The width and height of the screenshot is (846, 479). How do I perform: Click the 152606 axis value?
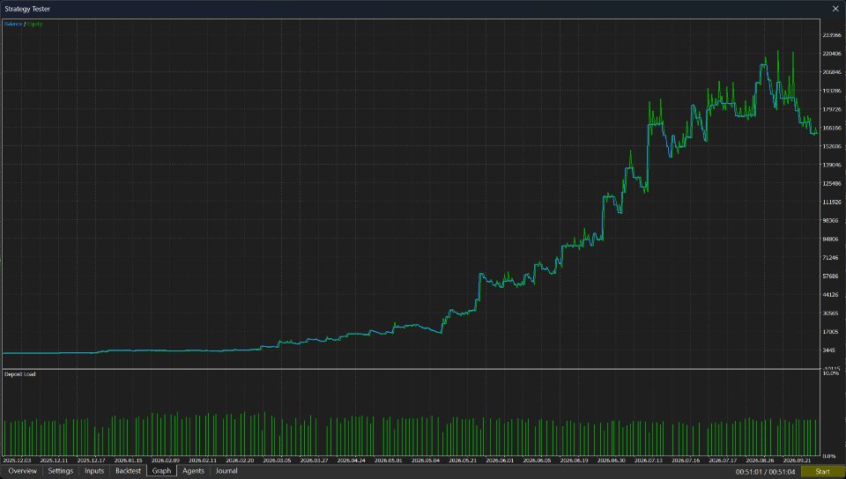[x=831, y=146]
